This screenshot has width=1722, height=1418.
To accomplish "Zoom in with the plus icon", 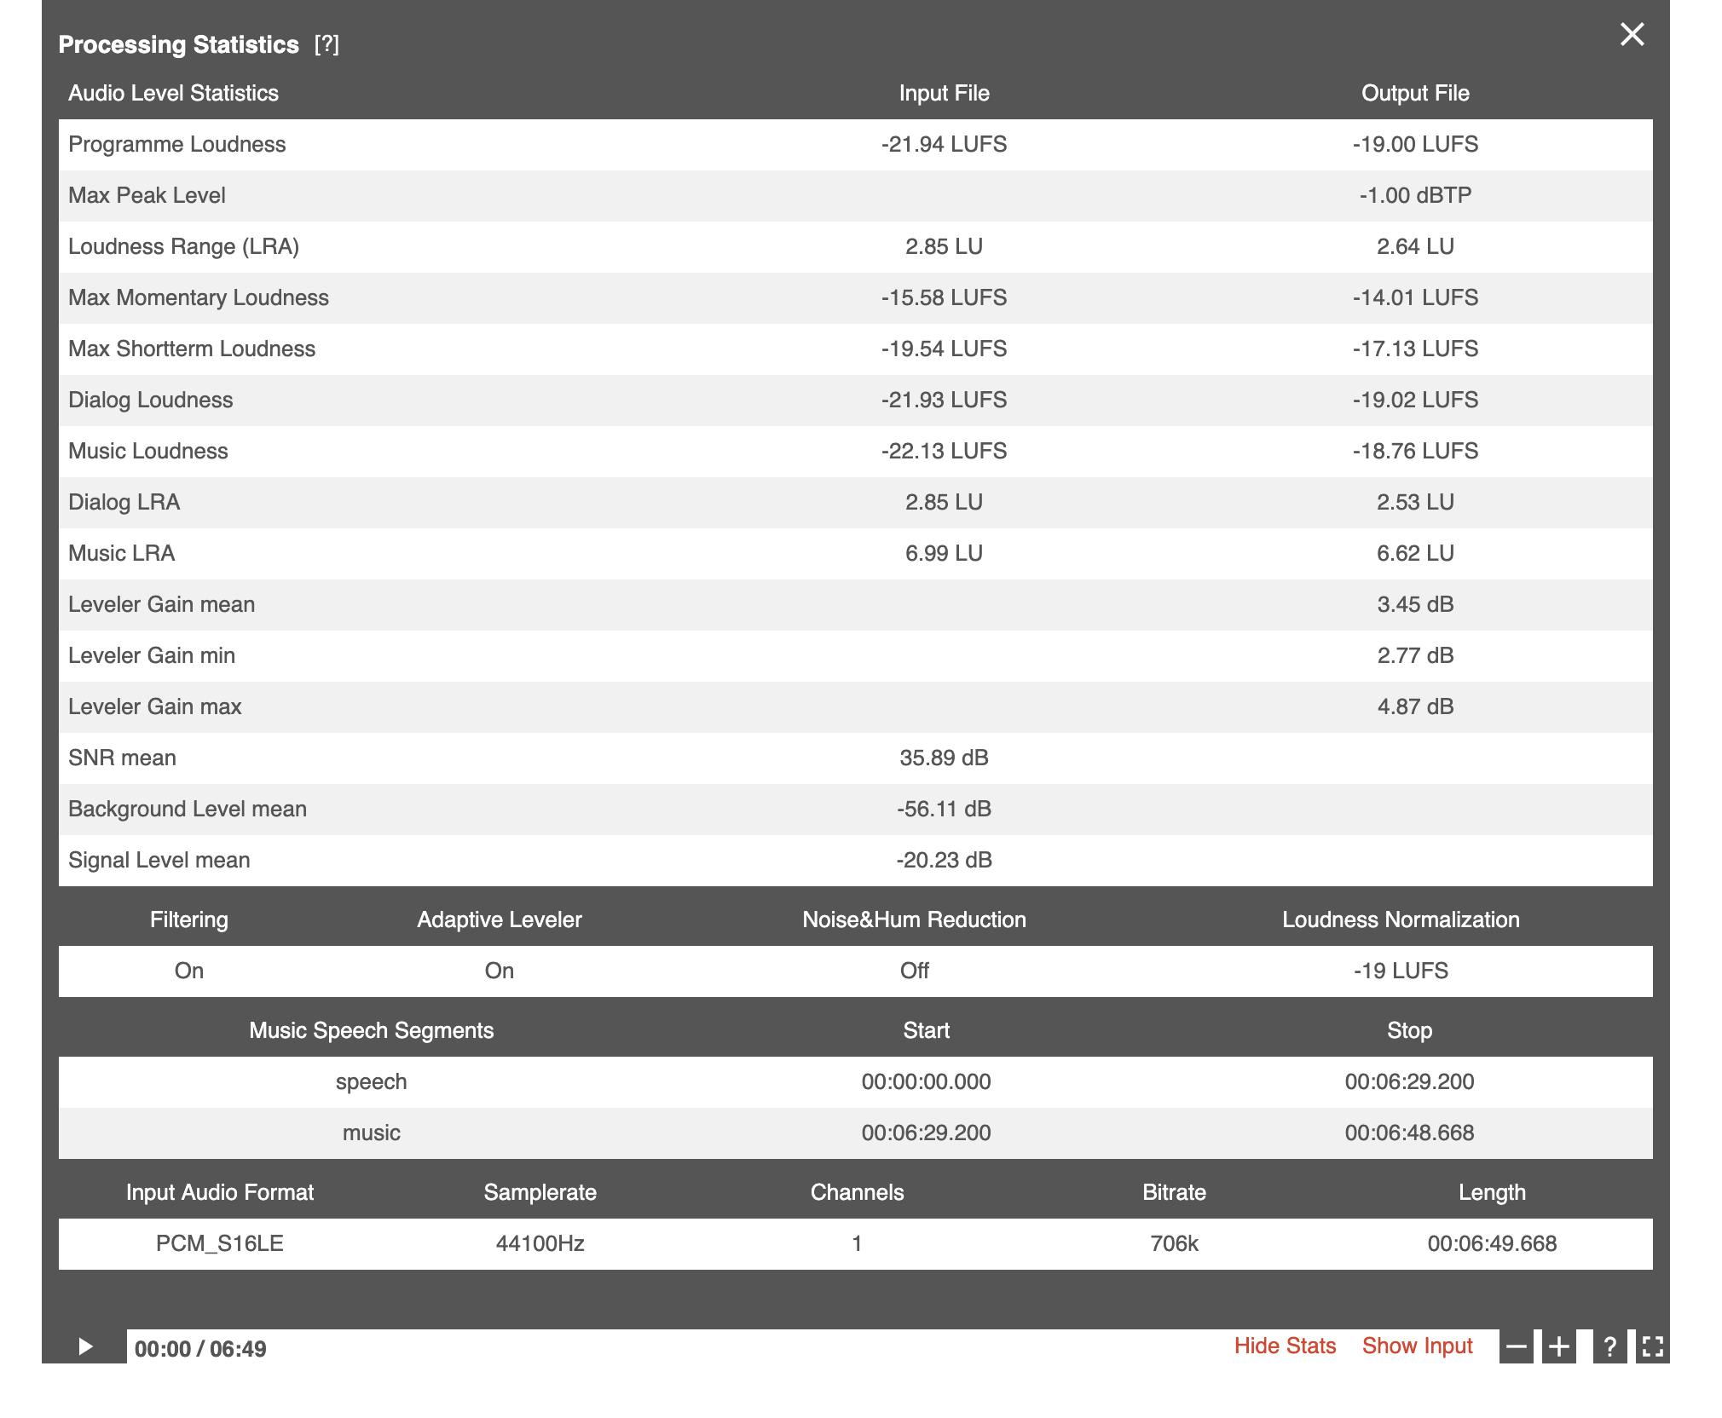I will click(x=1558, y=1346).
